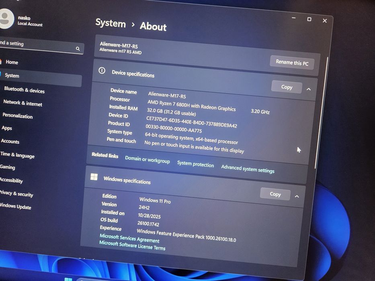
Task: Click the Installed on date 10/28/2025
Action: pyautogui.click(x=149, y=216)
